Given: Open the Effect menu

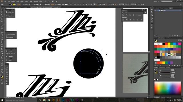Looking at the screenshot, I should 27,1.
